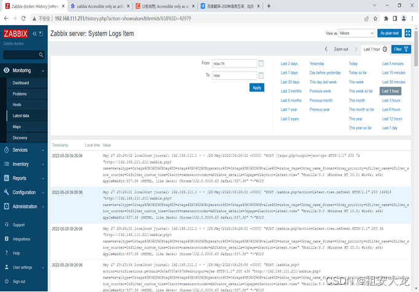419x292 pixels.
Task: Open Maps in Monitoring menu
Action: 17,127
